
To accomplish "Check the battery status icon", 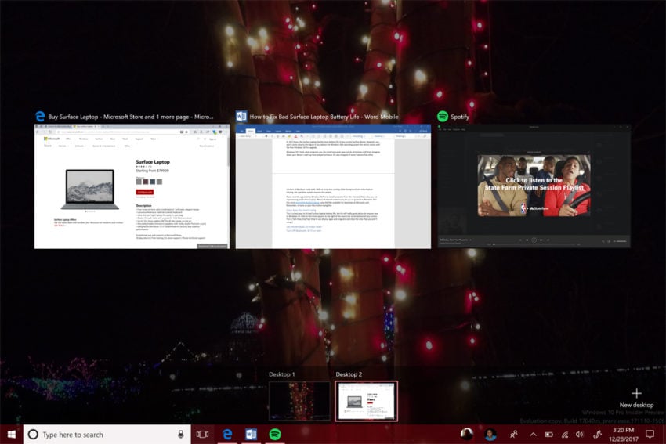I will [548, 435].
